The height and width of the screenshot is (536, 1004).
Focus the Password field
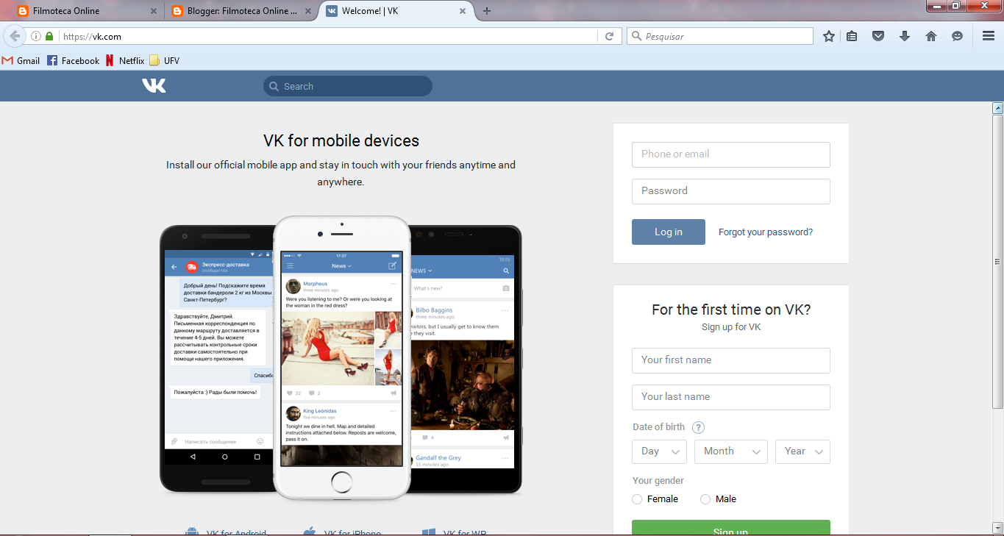click(x=731, y=191)
